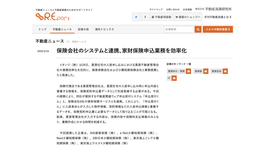Click mail icon beside 賃貸借 keyword
This screenshot has height=160, width=266.
206,71
